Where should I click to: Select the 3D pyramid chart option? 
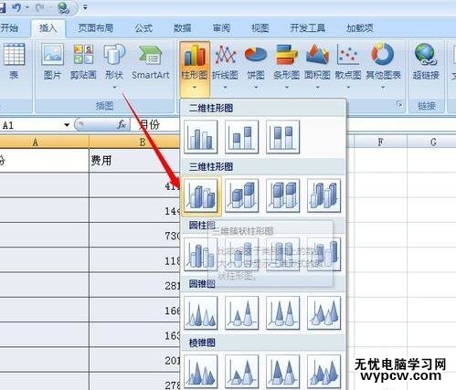click(323, 372)
